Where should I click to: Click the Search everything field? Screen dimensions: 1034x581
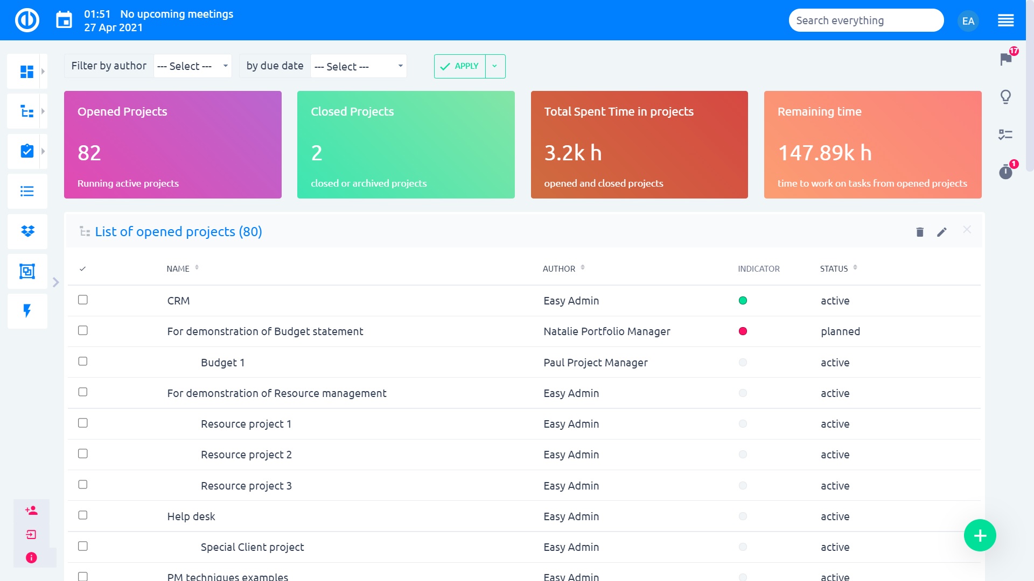click(866, 20)
